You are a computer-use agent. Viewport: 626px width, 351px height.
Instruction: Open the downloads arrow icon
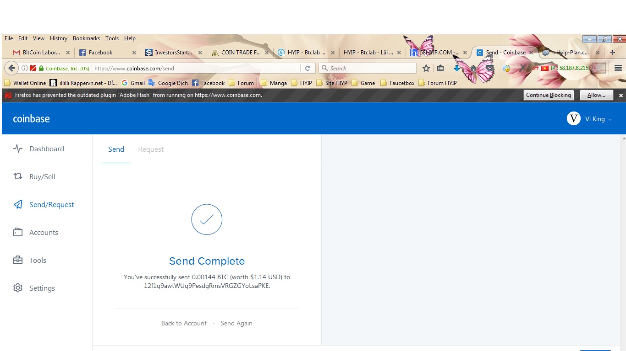[456, 68]
